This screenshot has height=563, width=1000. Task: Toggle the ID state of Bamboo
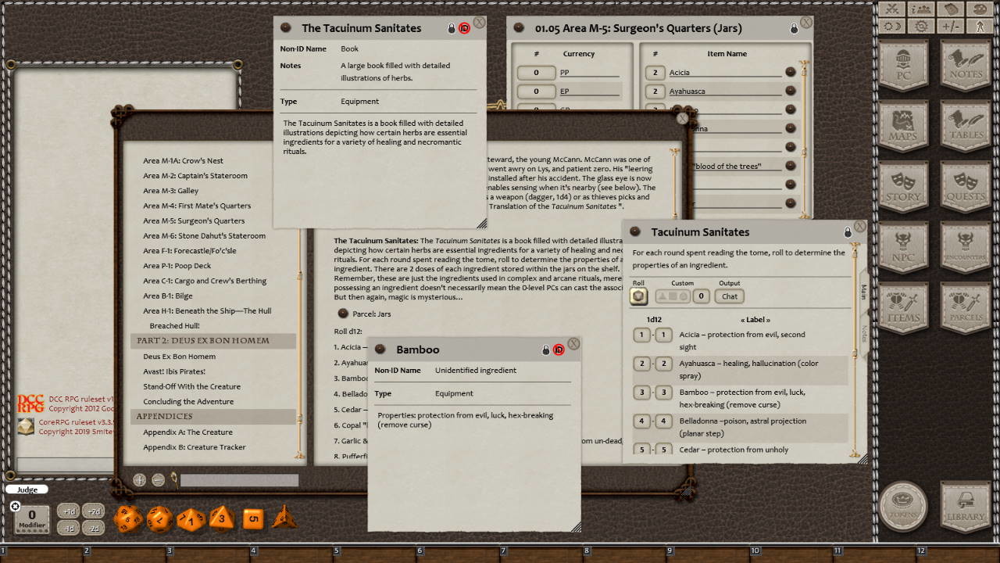click(x=559, y=350)
